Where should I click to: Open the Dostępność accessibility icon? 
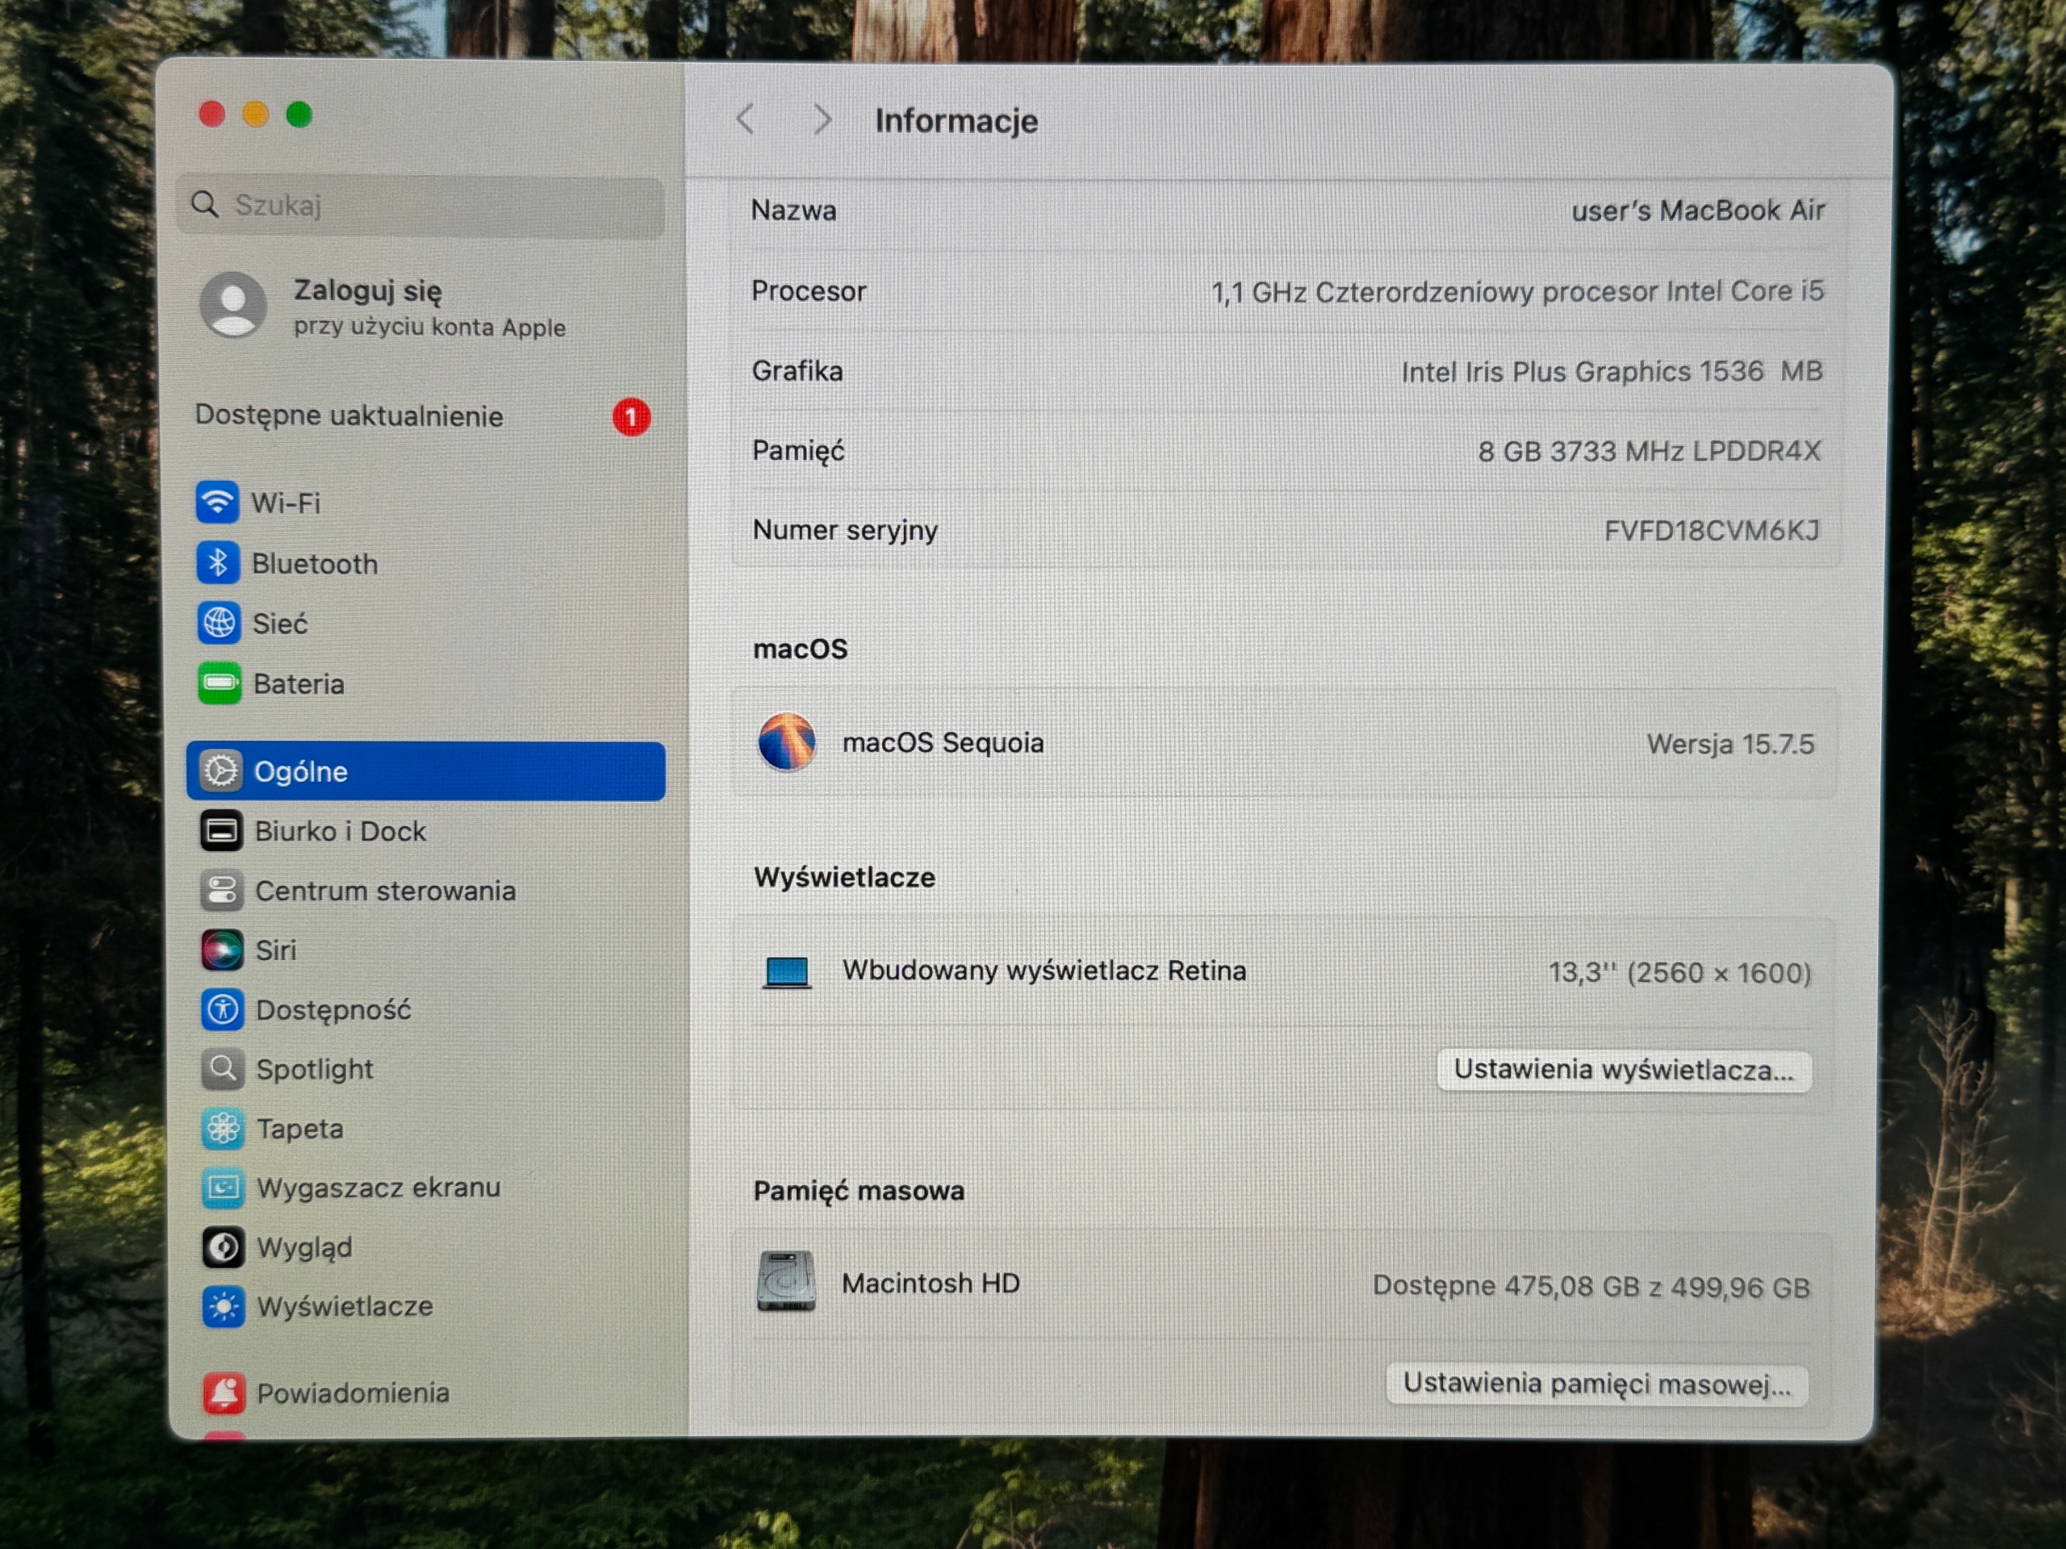[222, 1009]
